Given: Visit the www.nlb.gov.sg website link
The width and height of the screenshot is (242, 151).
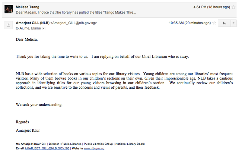Looking at the screenshot, I should coord(94,148).
